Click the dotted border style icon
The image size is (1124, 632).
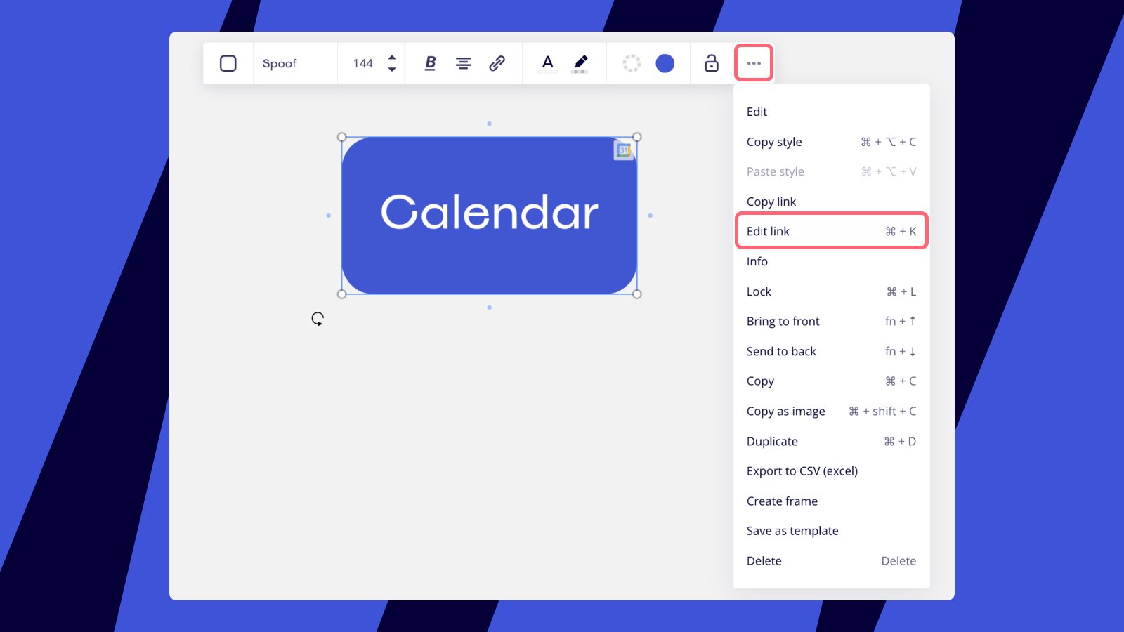pos(632,64)
